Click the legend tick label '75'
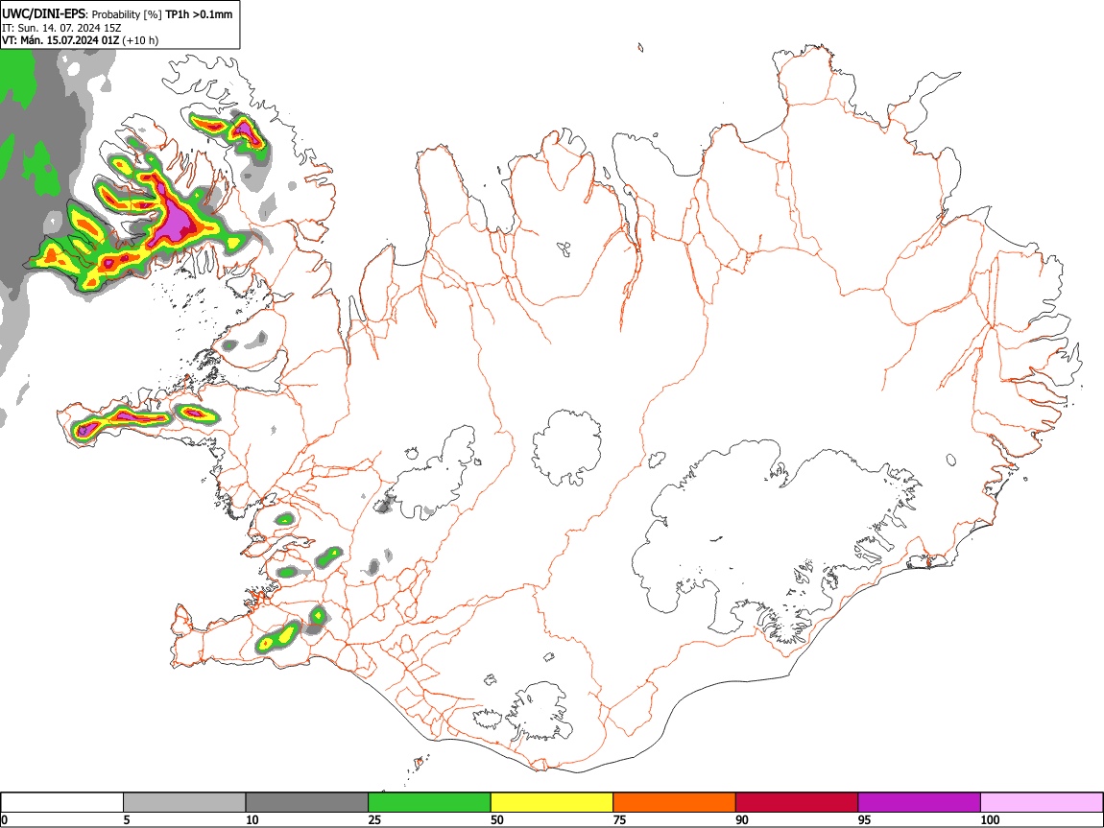The height and width of the screenshot is (828, 1104). (619, 819)
